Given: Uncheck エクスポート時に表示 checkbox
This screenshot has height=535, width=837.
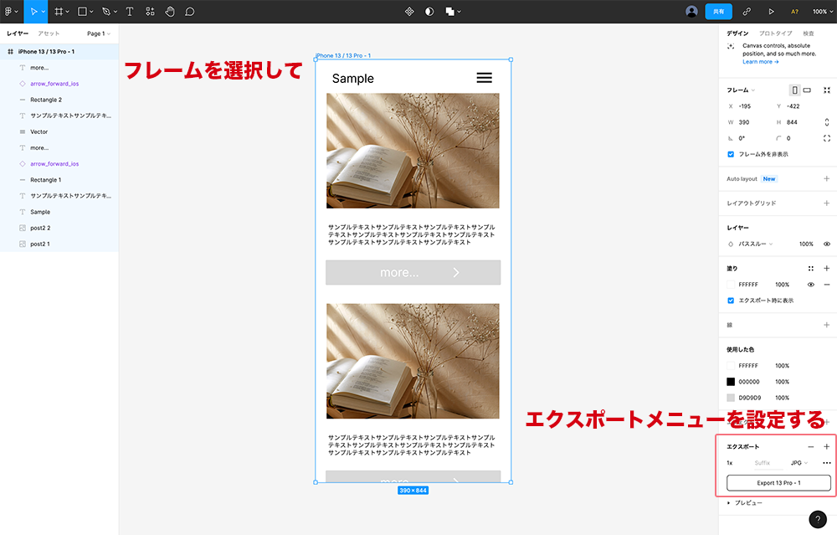Looking at the screenshot, I should click(731, 301).
